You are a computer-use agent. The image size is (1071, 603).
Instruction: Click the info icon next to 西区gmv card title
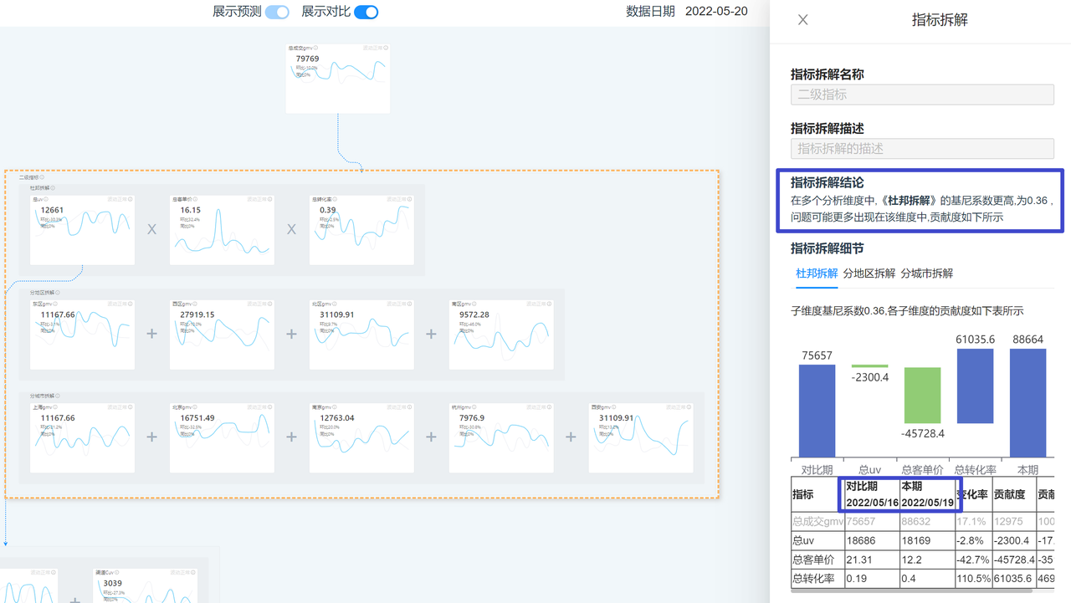pyautogui.click(x=195, y=304)
